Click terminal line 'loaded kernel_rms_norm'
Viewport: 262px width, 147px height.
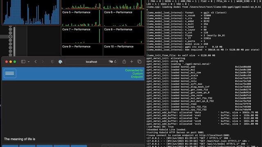click(199, 95)
